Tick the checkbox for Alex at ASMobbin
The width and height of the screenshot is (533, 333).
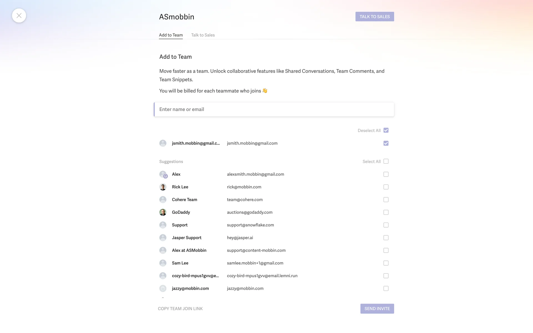click(x=386, y=250)
